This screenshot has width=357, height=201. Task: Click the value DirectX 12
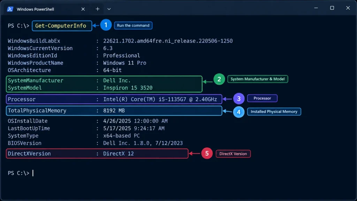pos(119,154)
